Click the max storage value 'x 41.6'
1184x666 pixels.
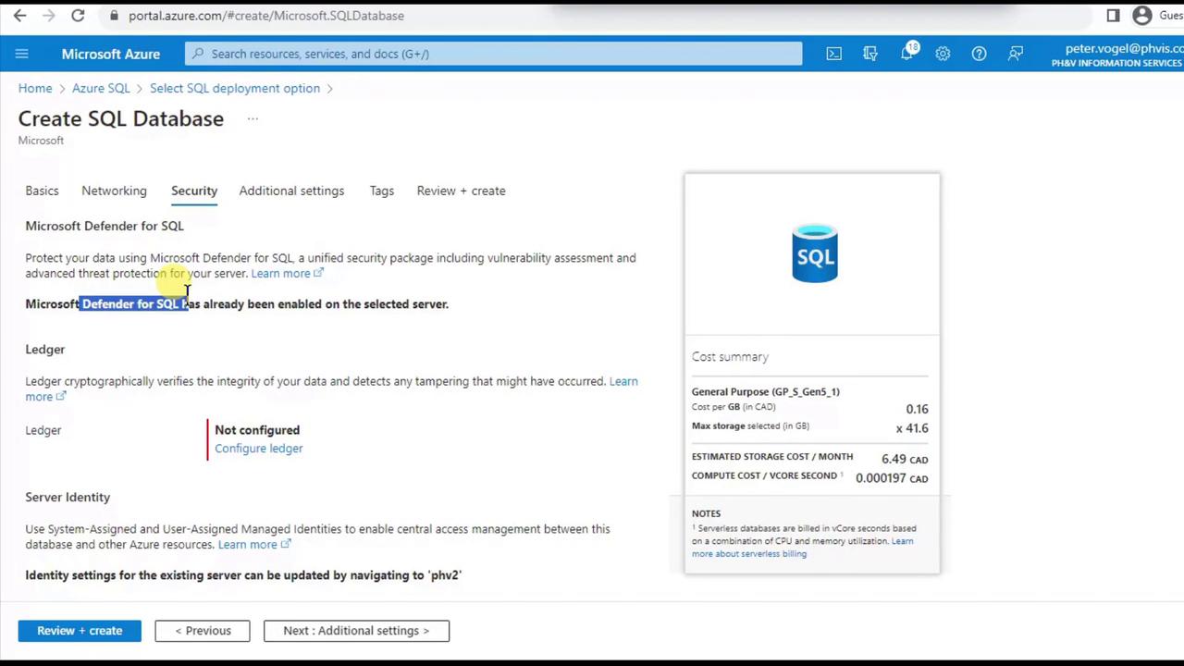tap(912, 428)
